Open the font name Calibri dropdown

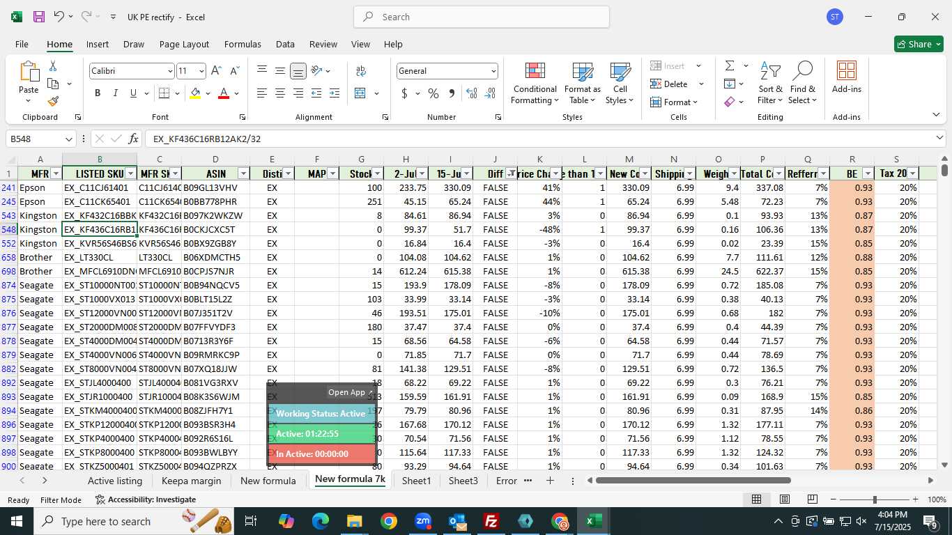[170, 71]
